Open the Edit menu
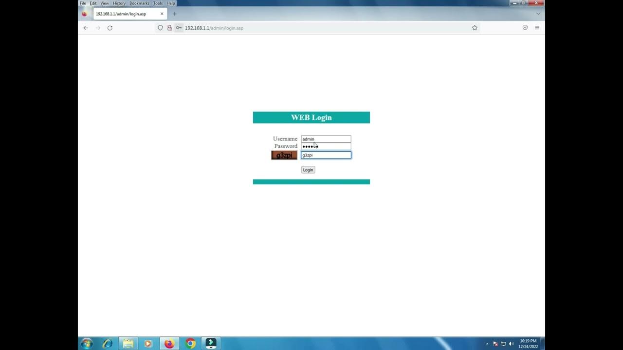The image size is (623, 350). [x=93, y=3]
